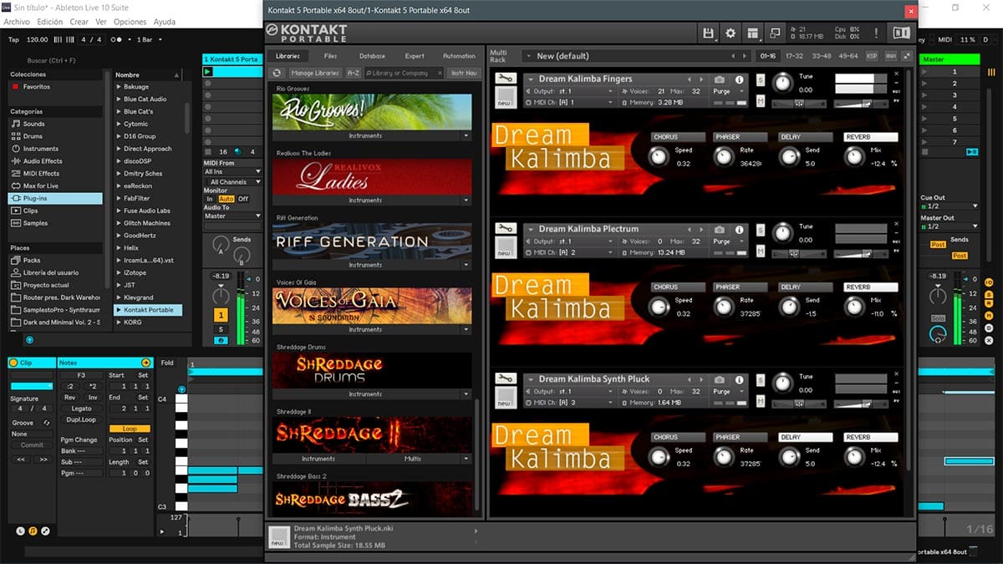Open wrench edit icon for Dream Kalimba Synth Pluck
The image size is (1003, 564).
pos(505,379)
